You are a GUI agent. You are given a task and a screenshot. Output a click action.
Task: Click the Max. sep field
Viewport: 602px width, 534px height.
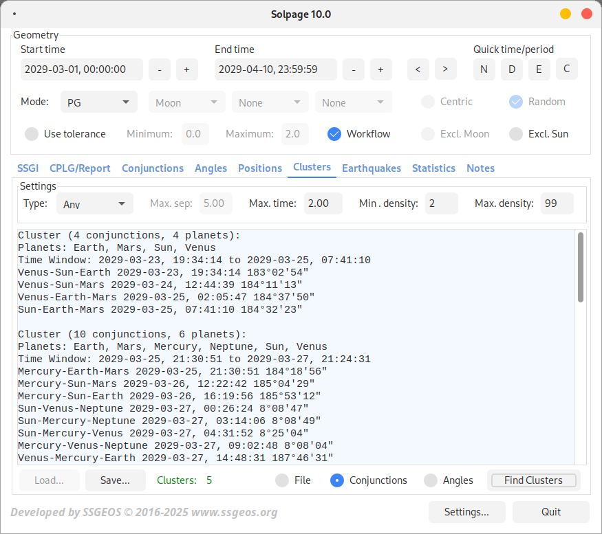[216, 203]
